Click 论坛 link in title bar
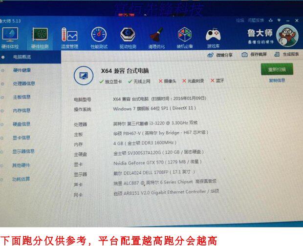The height and width of the screenshot is (246, 303). pos(240,20)
